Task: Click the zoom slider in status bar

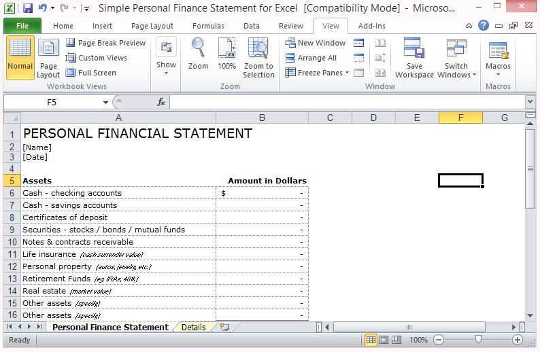Action: click(478, 340)
